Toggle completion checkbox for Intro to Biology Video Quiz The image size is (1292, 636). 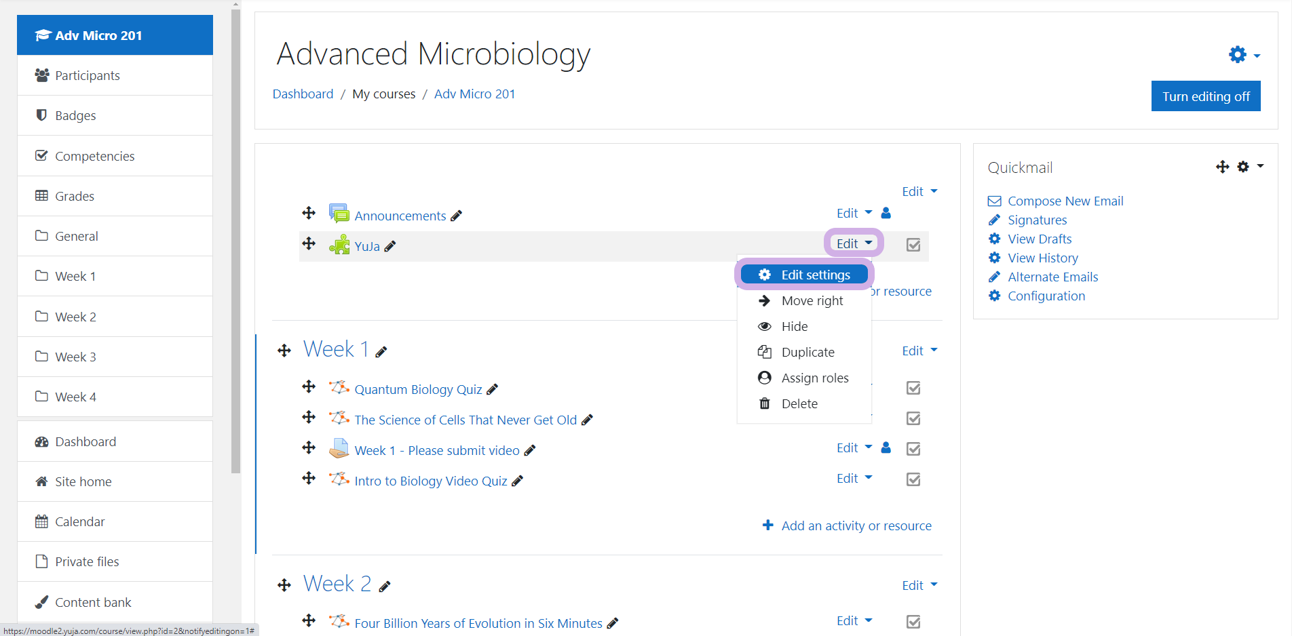913,479
